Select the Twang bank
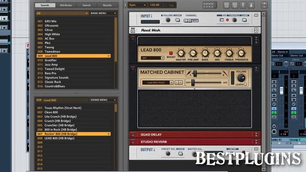Screen dimensions: 306x172 pyautogui.click(x=74, y=47)
